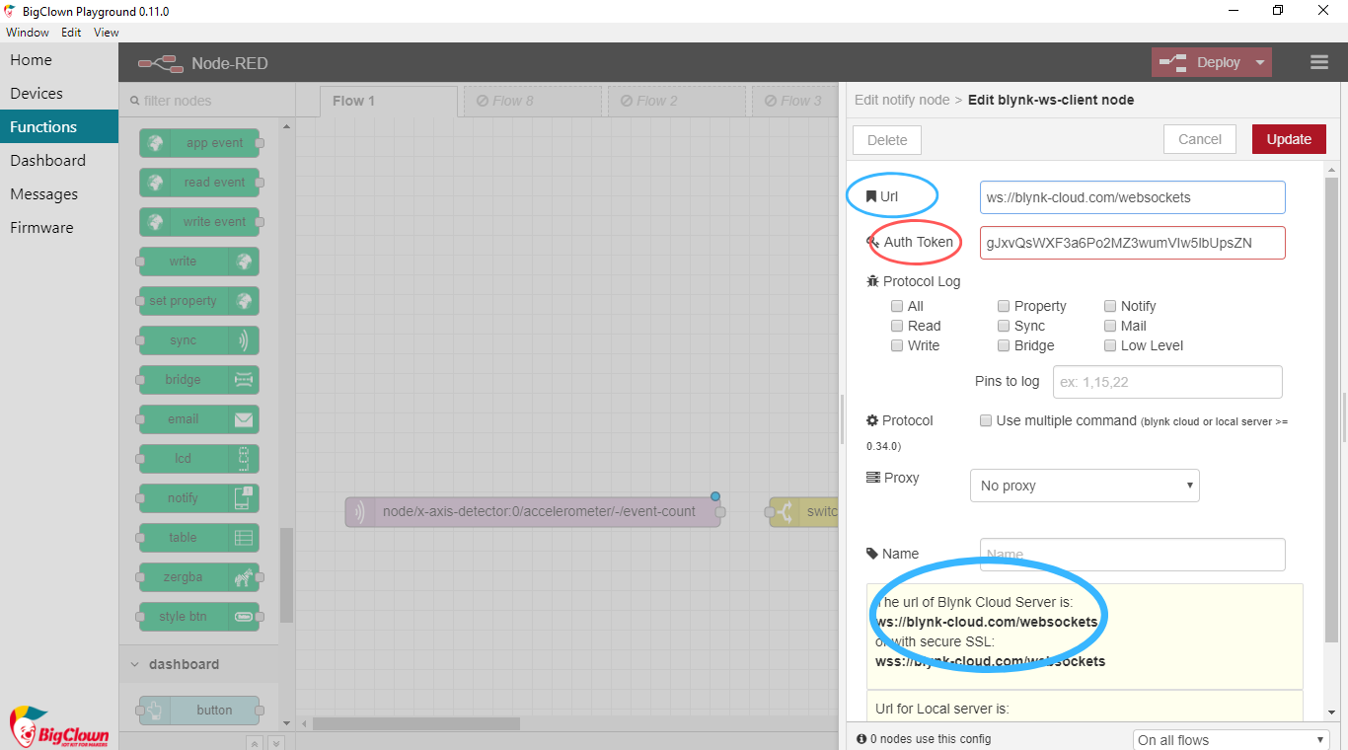Open the Edit menu
1348x750 pixels.
71,33
